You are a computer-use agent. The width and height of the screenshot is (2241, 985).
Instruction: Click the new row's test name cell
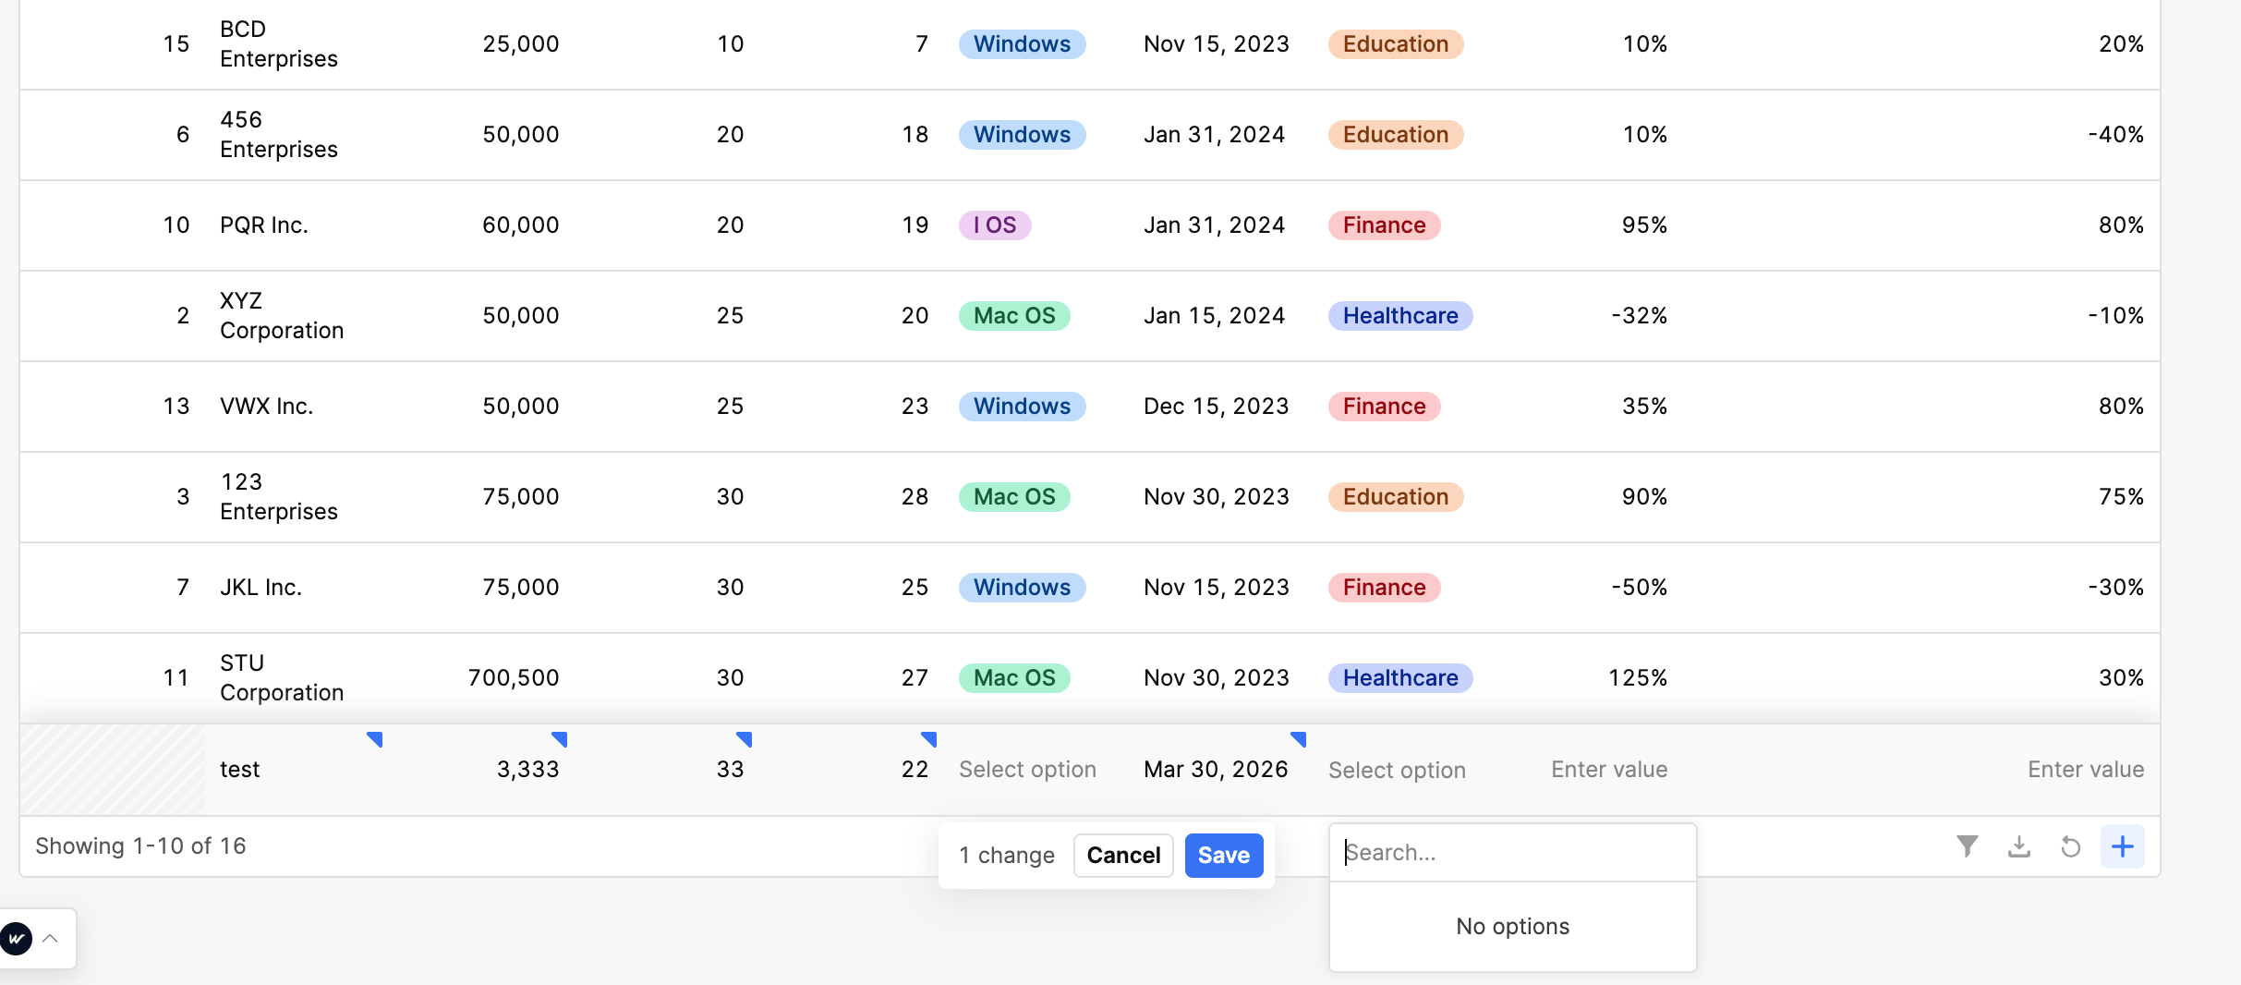coord(240,770)
